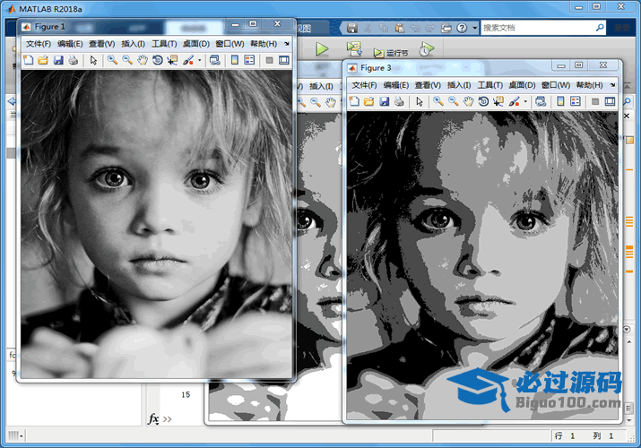Click New Figure icon in Figure 3 toolbar

(354, 101)
